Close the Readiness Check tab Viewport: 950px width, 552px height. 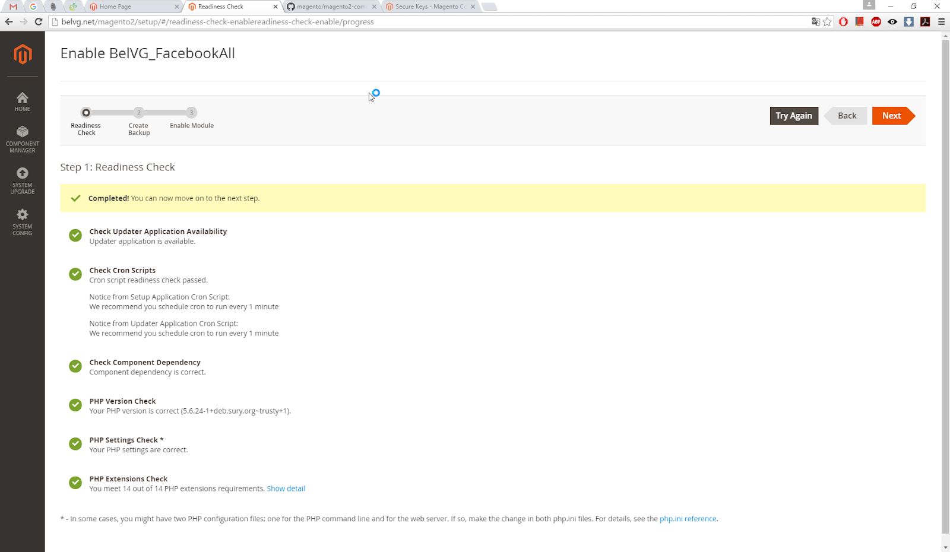pos(275,7)
